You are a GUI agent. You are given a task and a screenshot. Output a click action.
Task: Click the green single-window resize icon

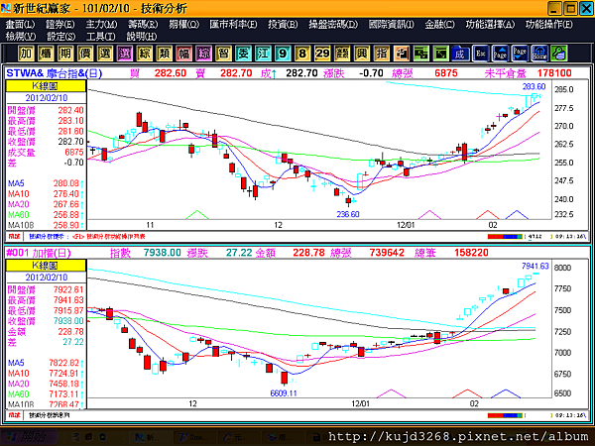coord(440,54)
